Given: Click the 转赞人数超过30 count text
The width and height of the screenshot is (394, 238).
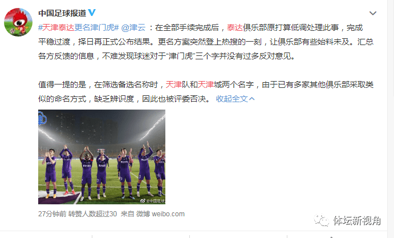Looking at the screenshot, I should [92, 214].
